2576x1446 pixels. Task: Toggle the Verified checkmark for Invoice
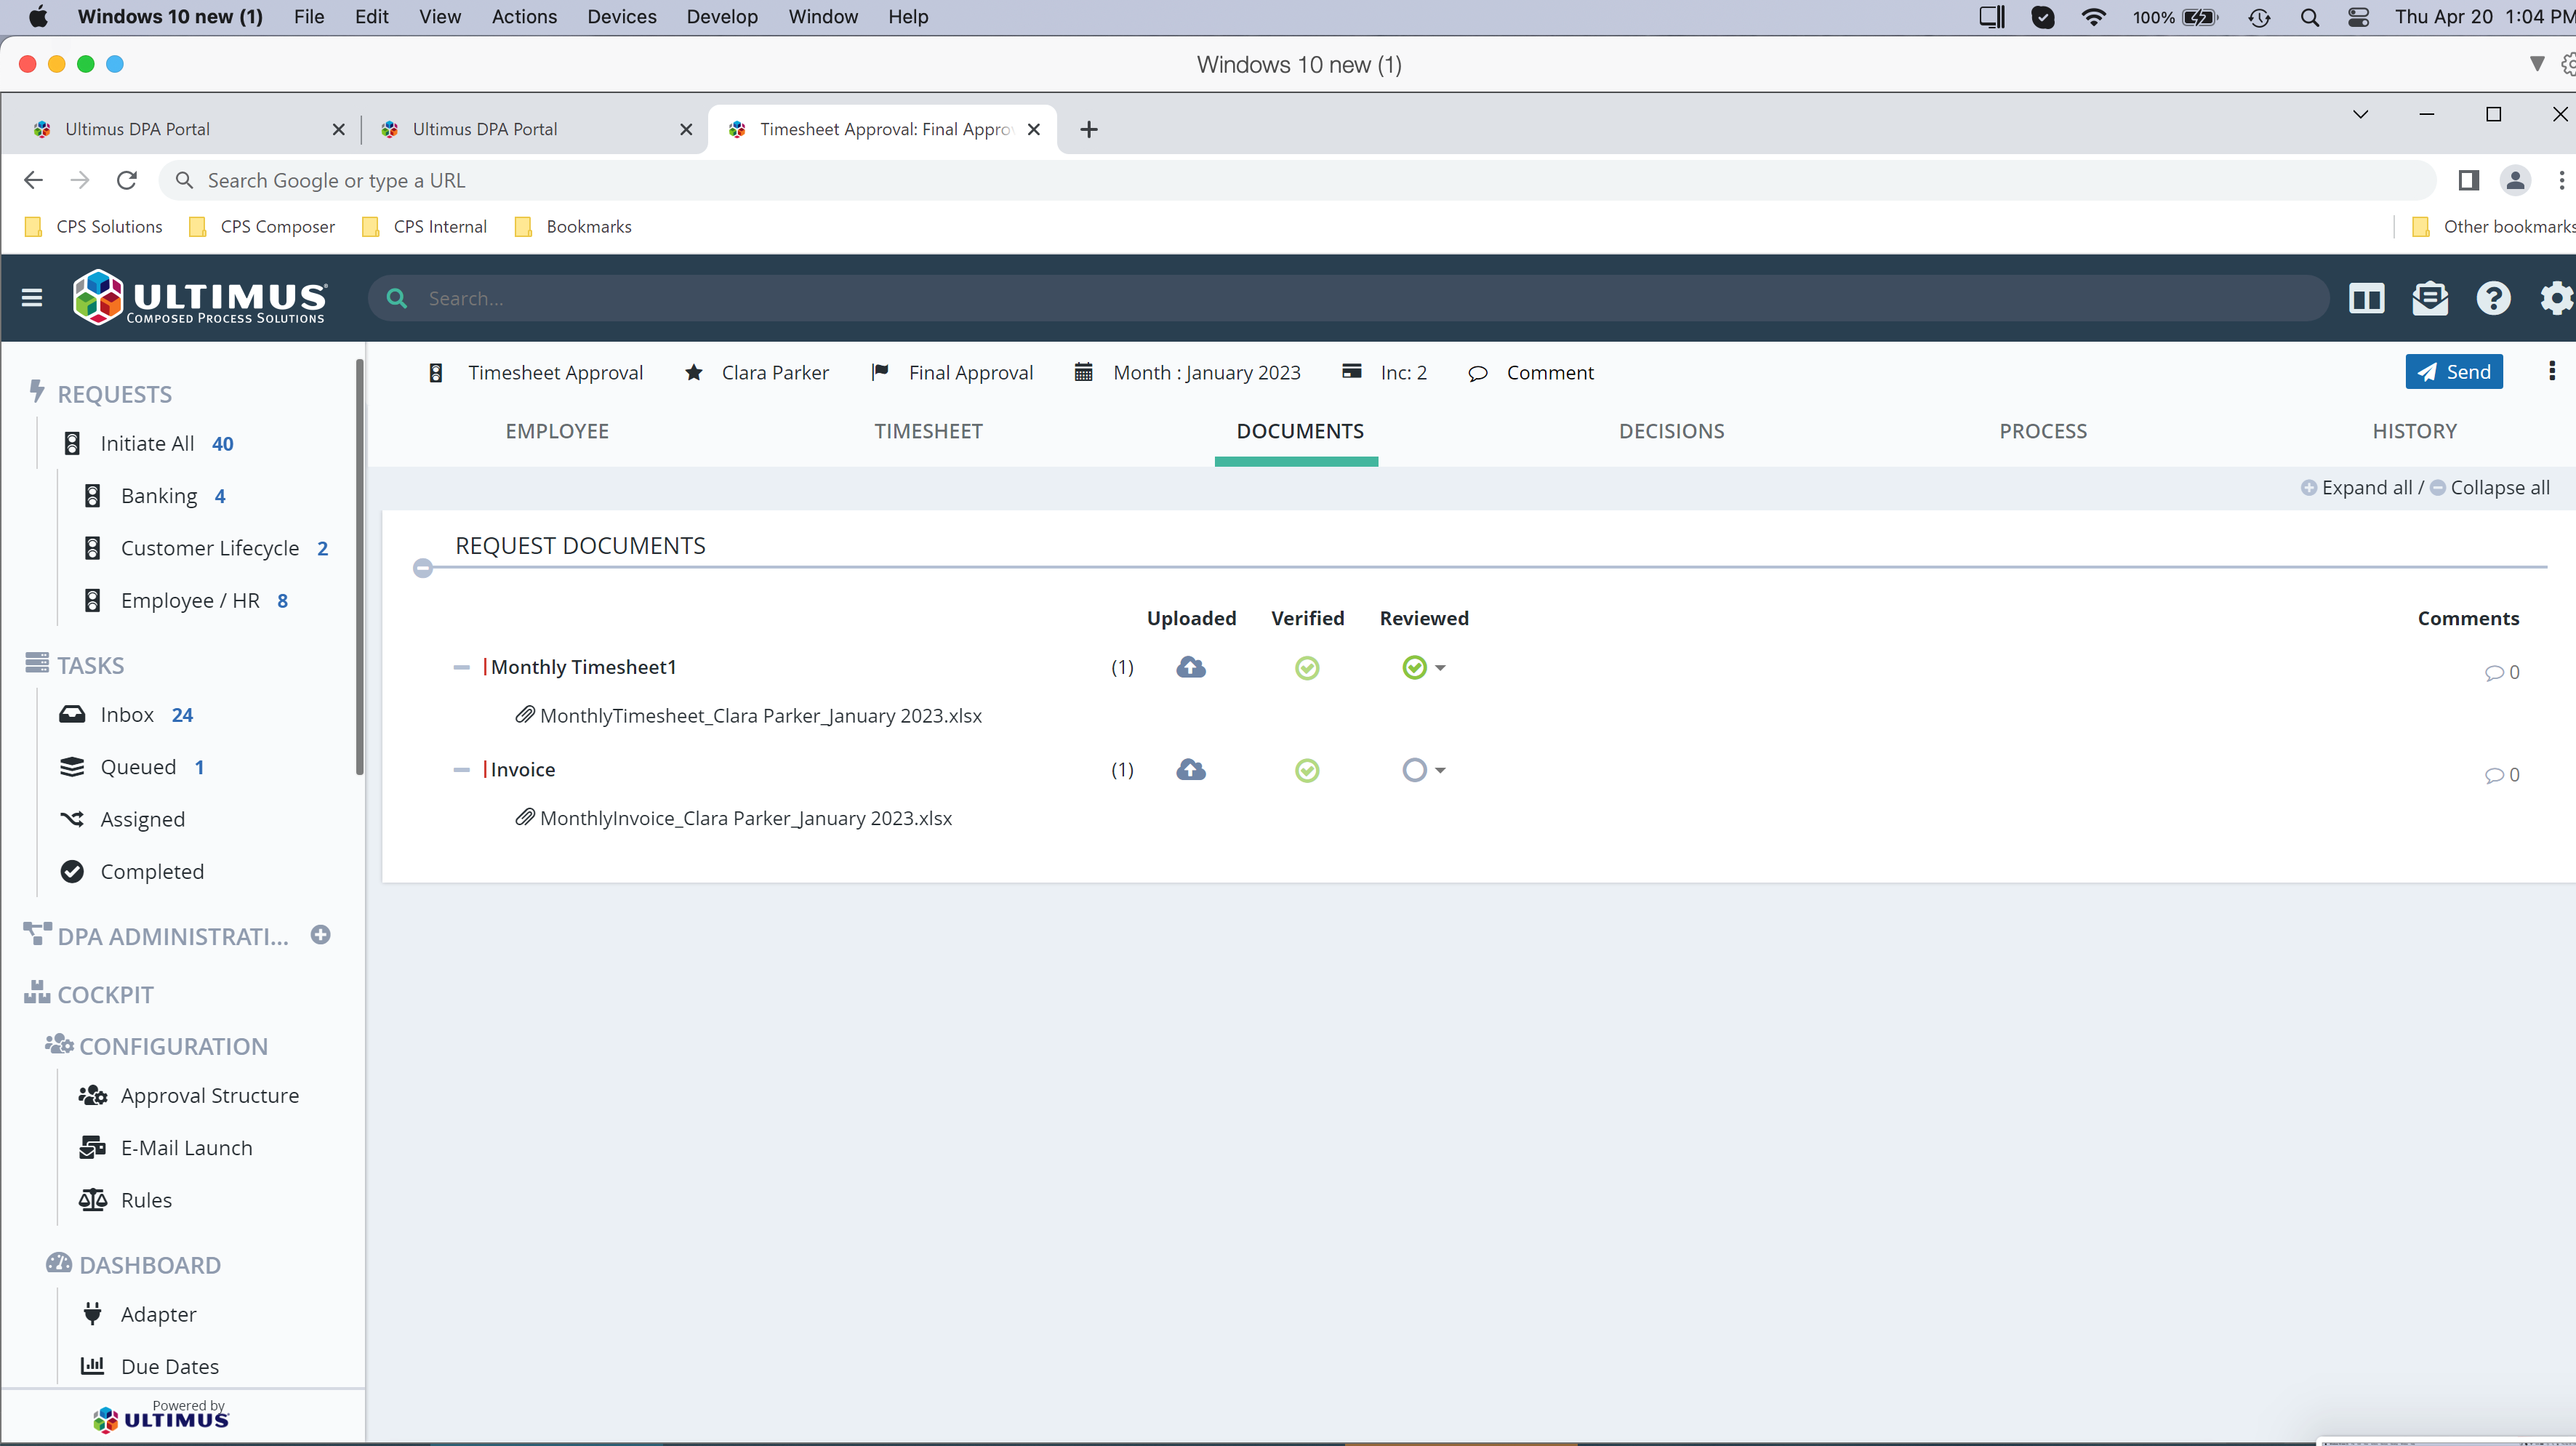1307,770
